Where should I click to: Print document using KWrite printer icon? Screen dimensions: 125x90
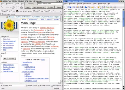(115, 7)
